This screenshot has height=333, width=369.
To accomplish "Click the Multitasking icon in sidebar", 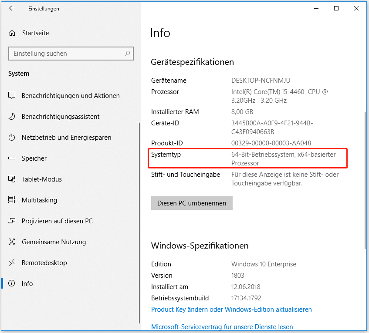I will pos(12,200).
